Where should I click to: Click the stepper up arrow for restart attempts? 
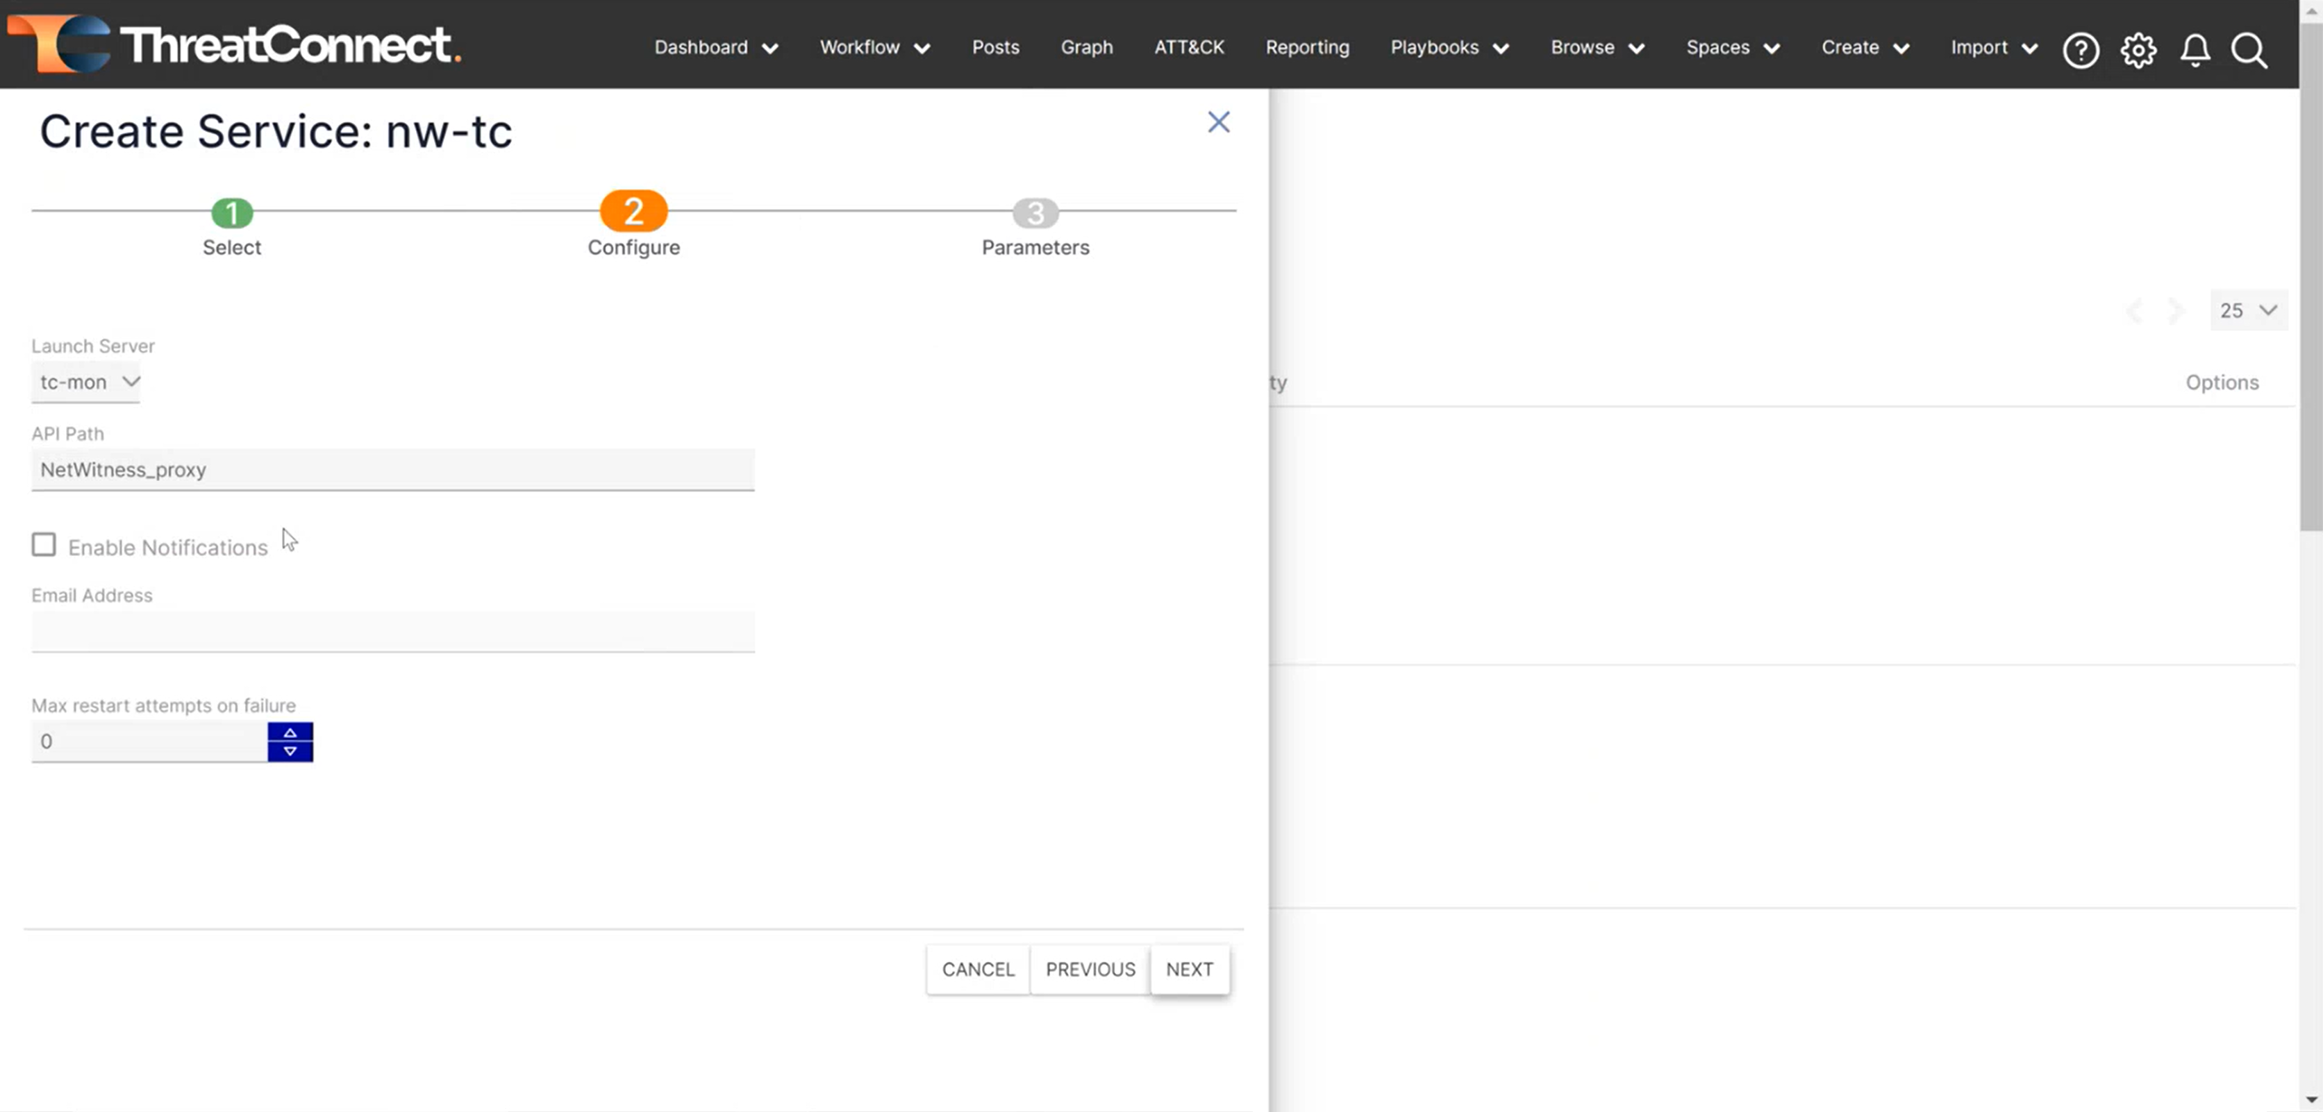click(290, 732)
